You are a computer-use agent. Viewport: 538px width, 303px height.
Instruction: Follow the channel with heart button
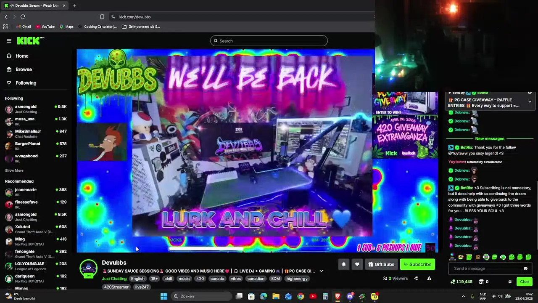357,264
